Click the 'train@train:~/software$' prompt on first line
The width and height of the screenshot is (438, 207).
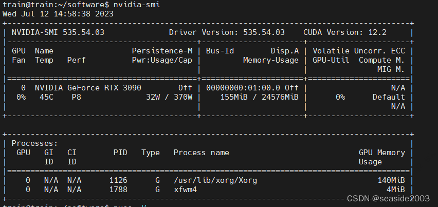pos(56,5)
